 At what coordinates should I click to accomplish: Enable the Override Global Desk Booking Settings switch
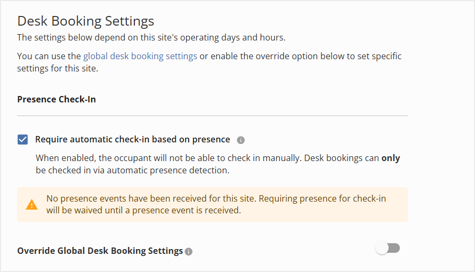(388, 249)
